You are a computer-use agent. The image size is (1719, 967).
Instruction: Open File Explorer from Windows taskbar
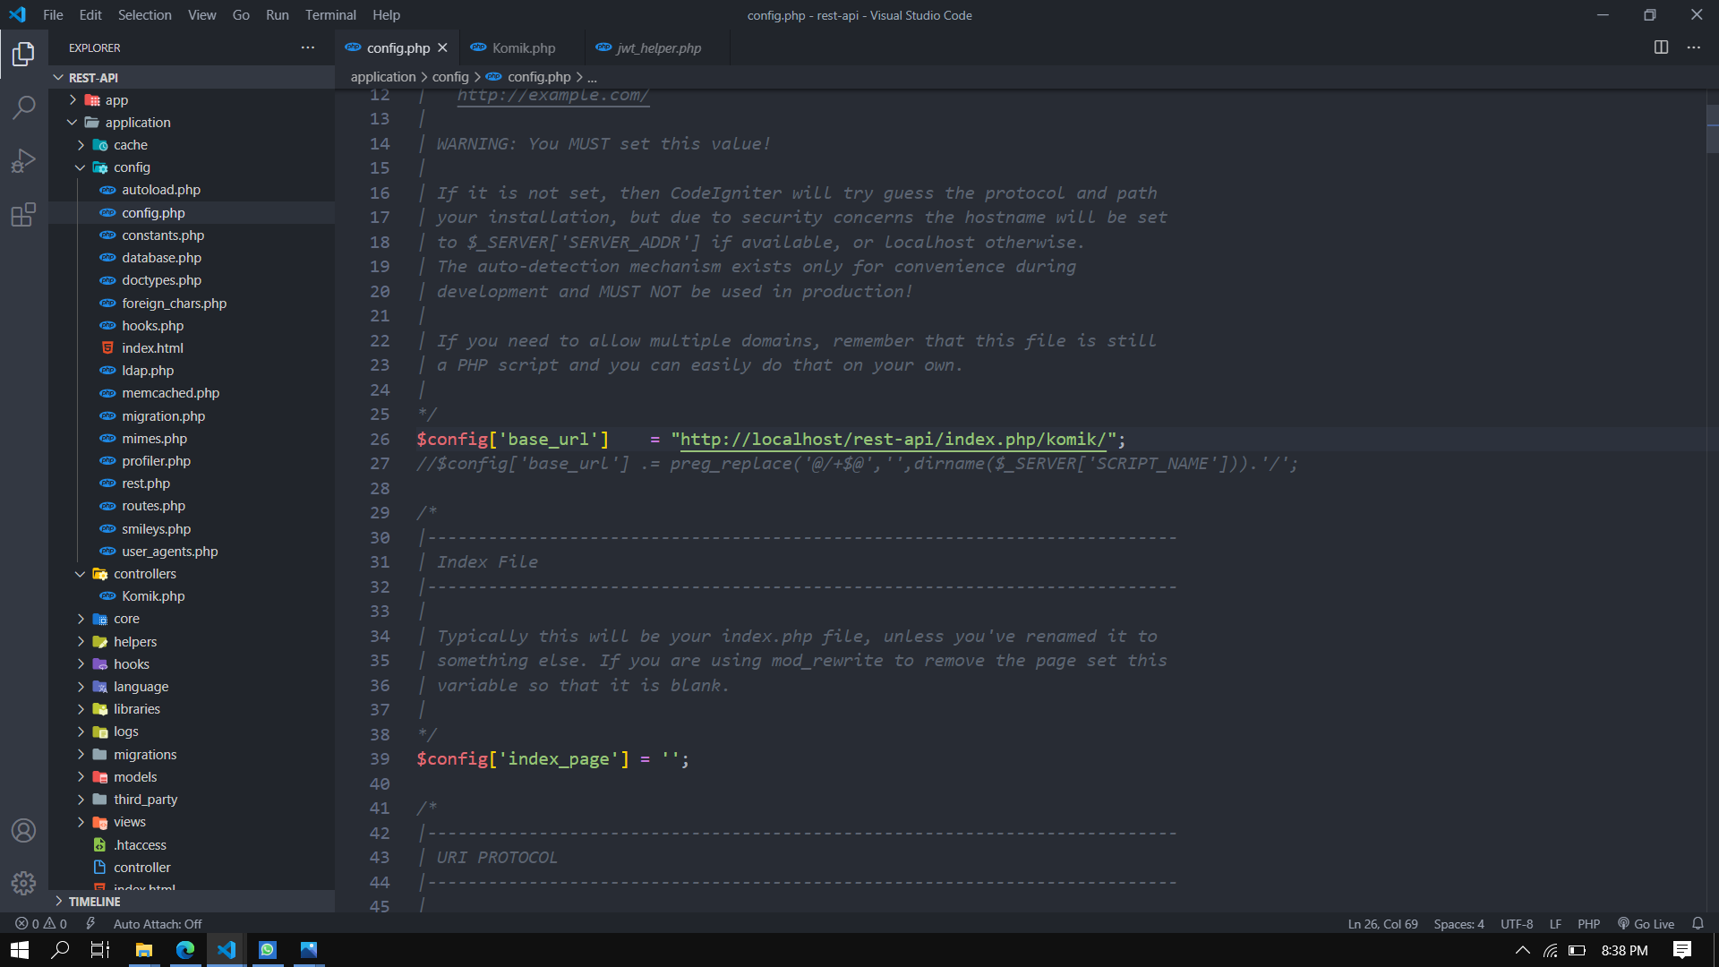pos(144,950)
